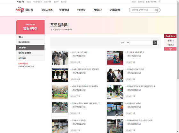Open the 우리동안내 menu

click(x=115, y=10)
